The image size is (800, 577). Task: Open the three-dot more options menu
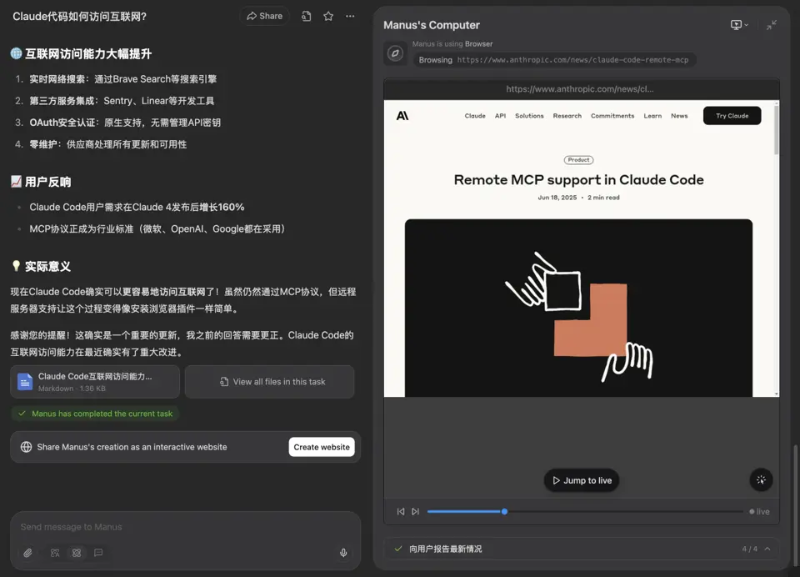pos(350,16)
